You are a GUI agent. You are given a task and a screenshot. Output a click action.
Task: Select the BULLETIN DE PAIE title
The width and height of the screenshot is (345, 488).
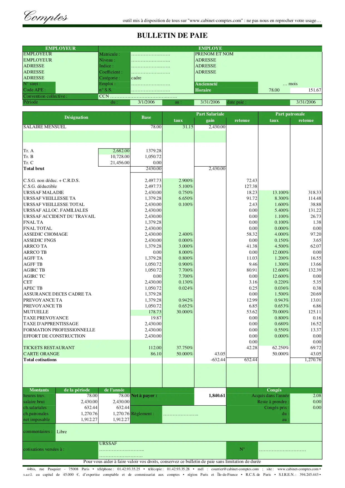pyautogui.click(x=172, y=36)
